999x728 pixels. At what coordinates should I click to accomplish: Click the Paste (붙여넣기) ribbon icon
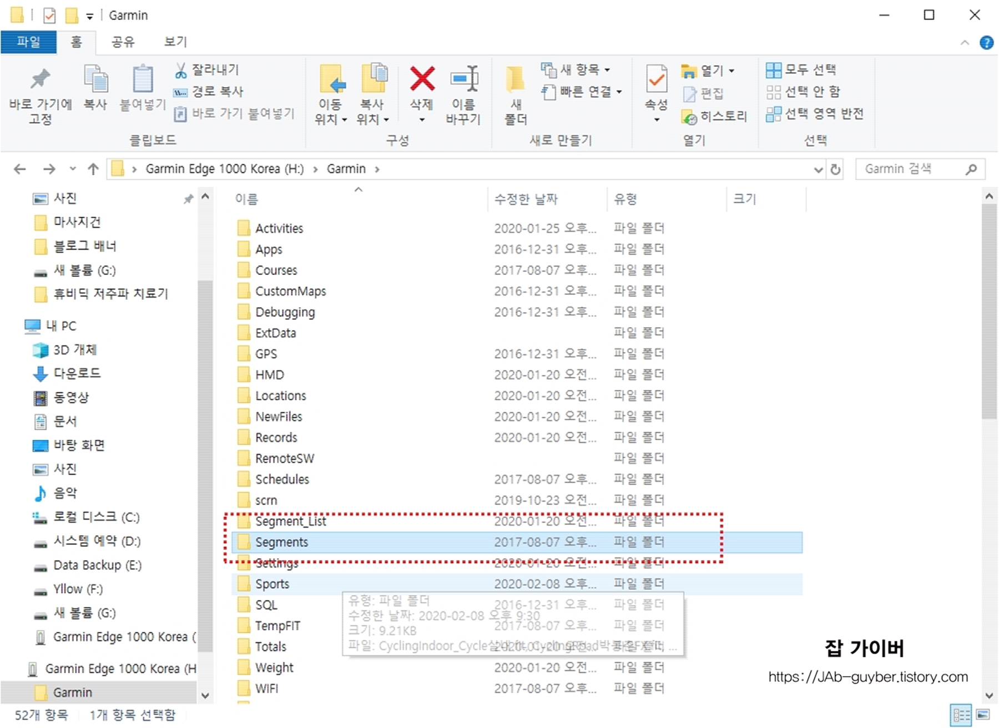[143, 88]
